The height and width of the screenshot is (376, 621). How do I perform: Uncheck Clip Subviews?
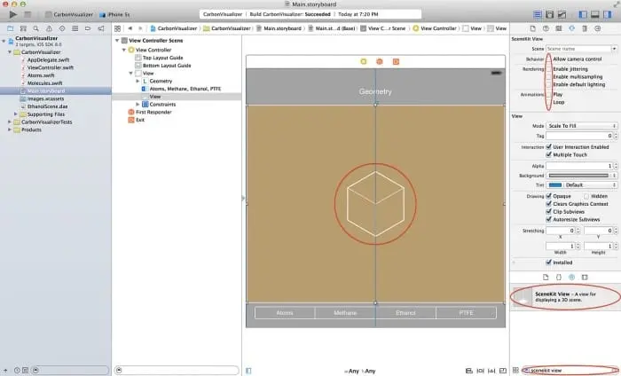(x=548, y=212)
